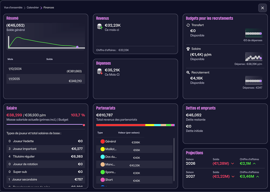The image size is (270, 192).
Task: Click Budgets pour les recrutements title
Action: (209, 18)
